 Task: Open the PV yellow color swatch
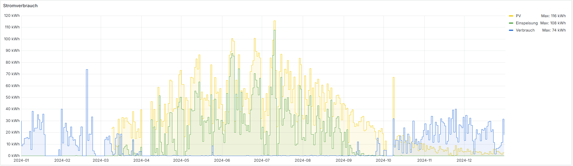coord(511,16)
